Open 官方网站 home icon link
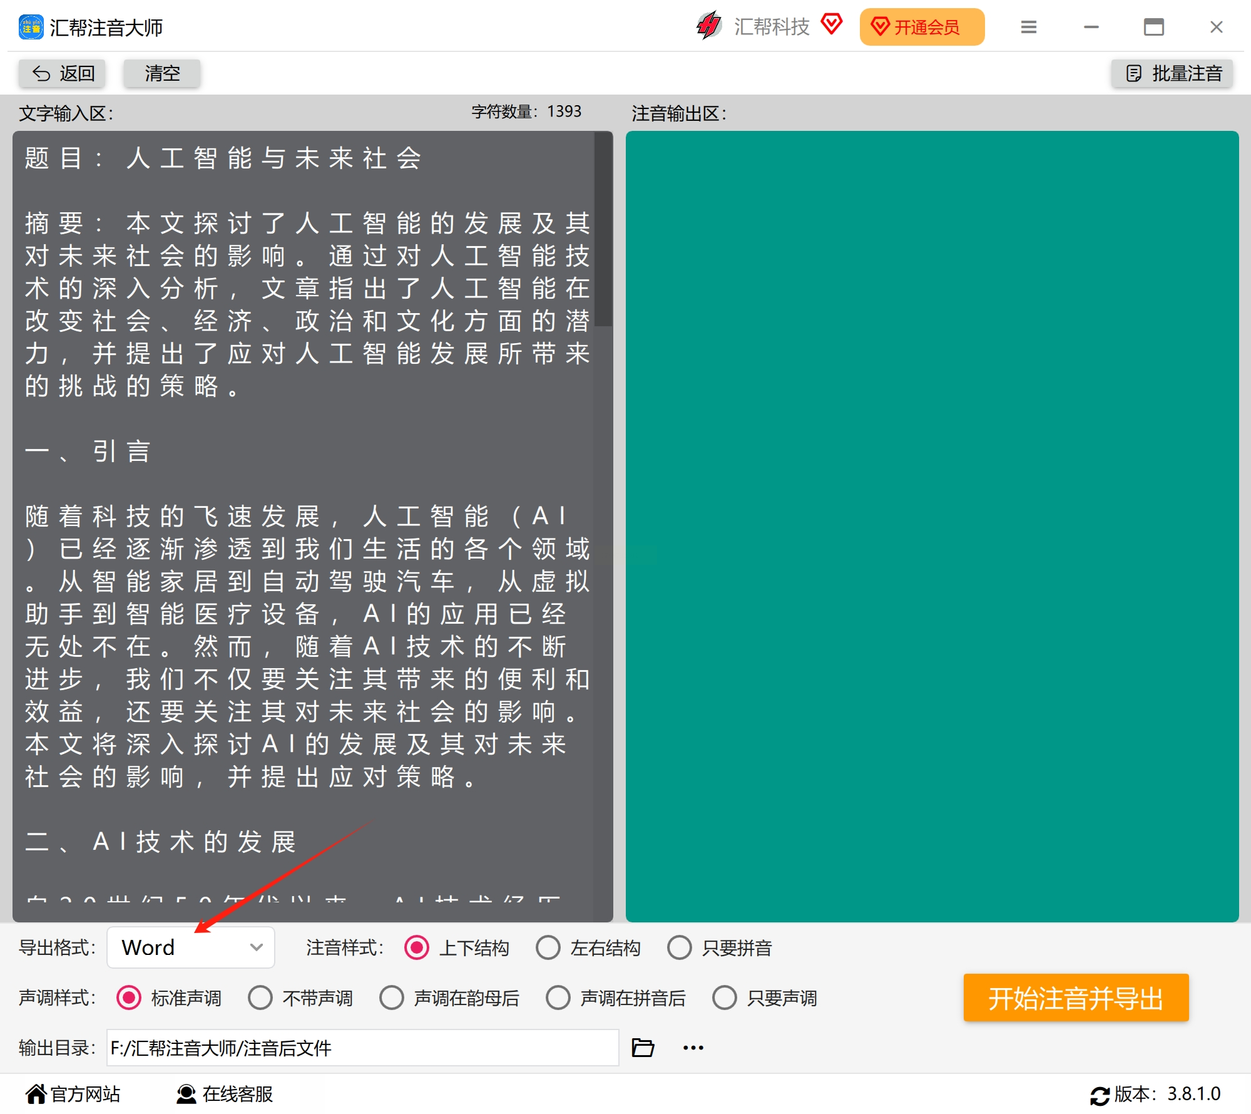The image size is (1251, 1114). [x=36, y=1093]
